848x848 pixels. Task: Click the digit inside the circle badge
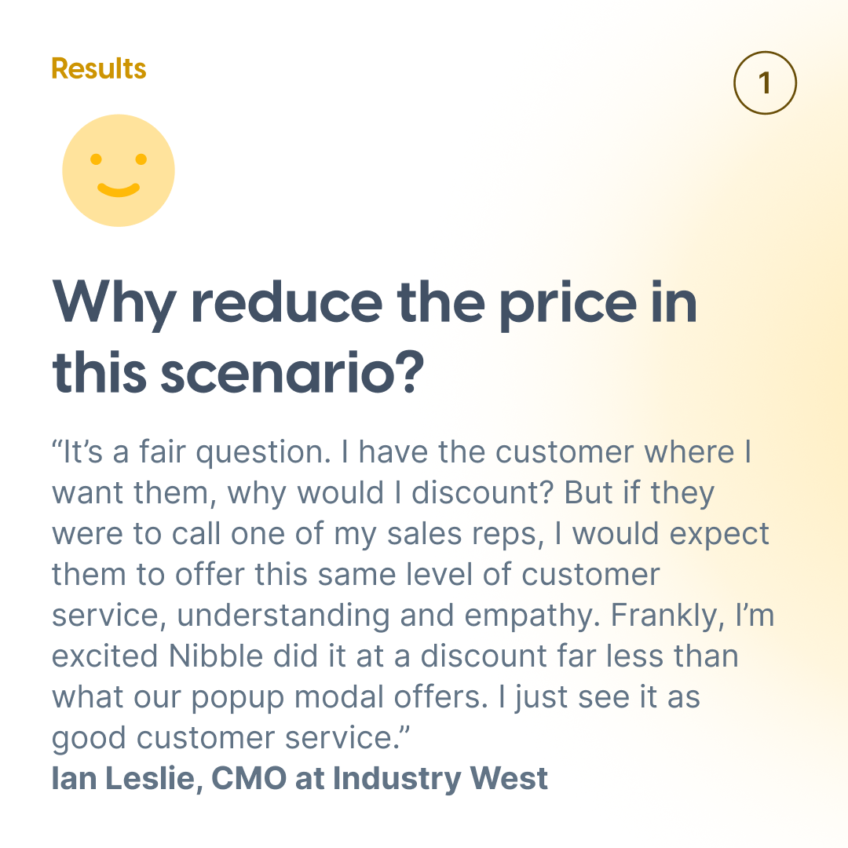click(x=765, y=83)
